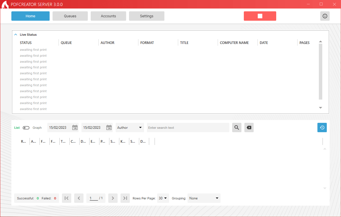This screenshot has height=217, width=341.
Task: Click the blue history refresh icon
Action: [x=322, y=128]
